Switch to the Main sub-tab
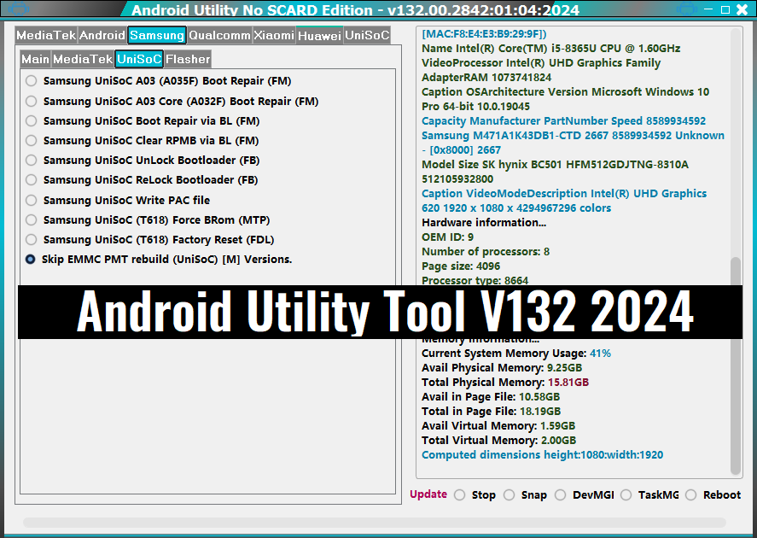Image resolution: width=757 pixels, height=538 pixels. (x=36, y=59)
